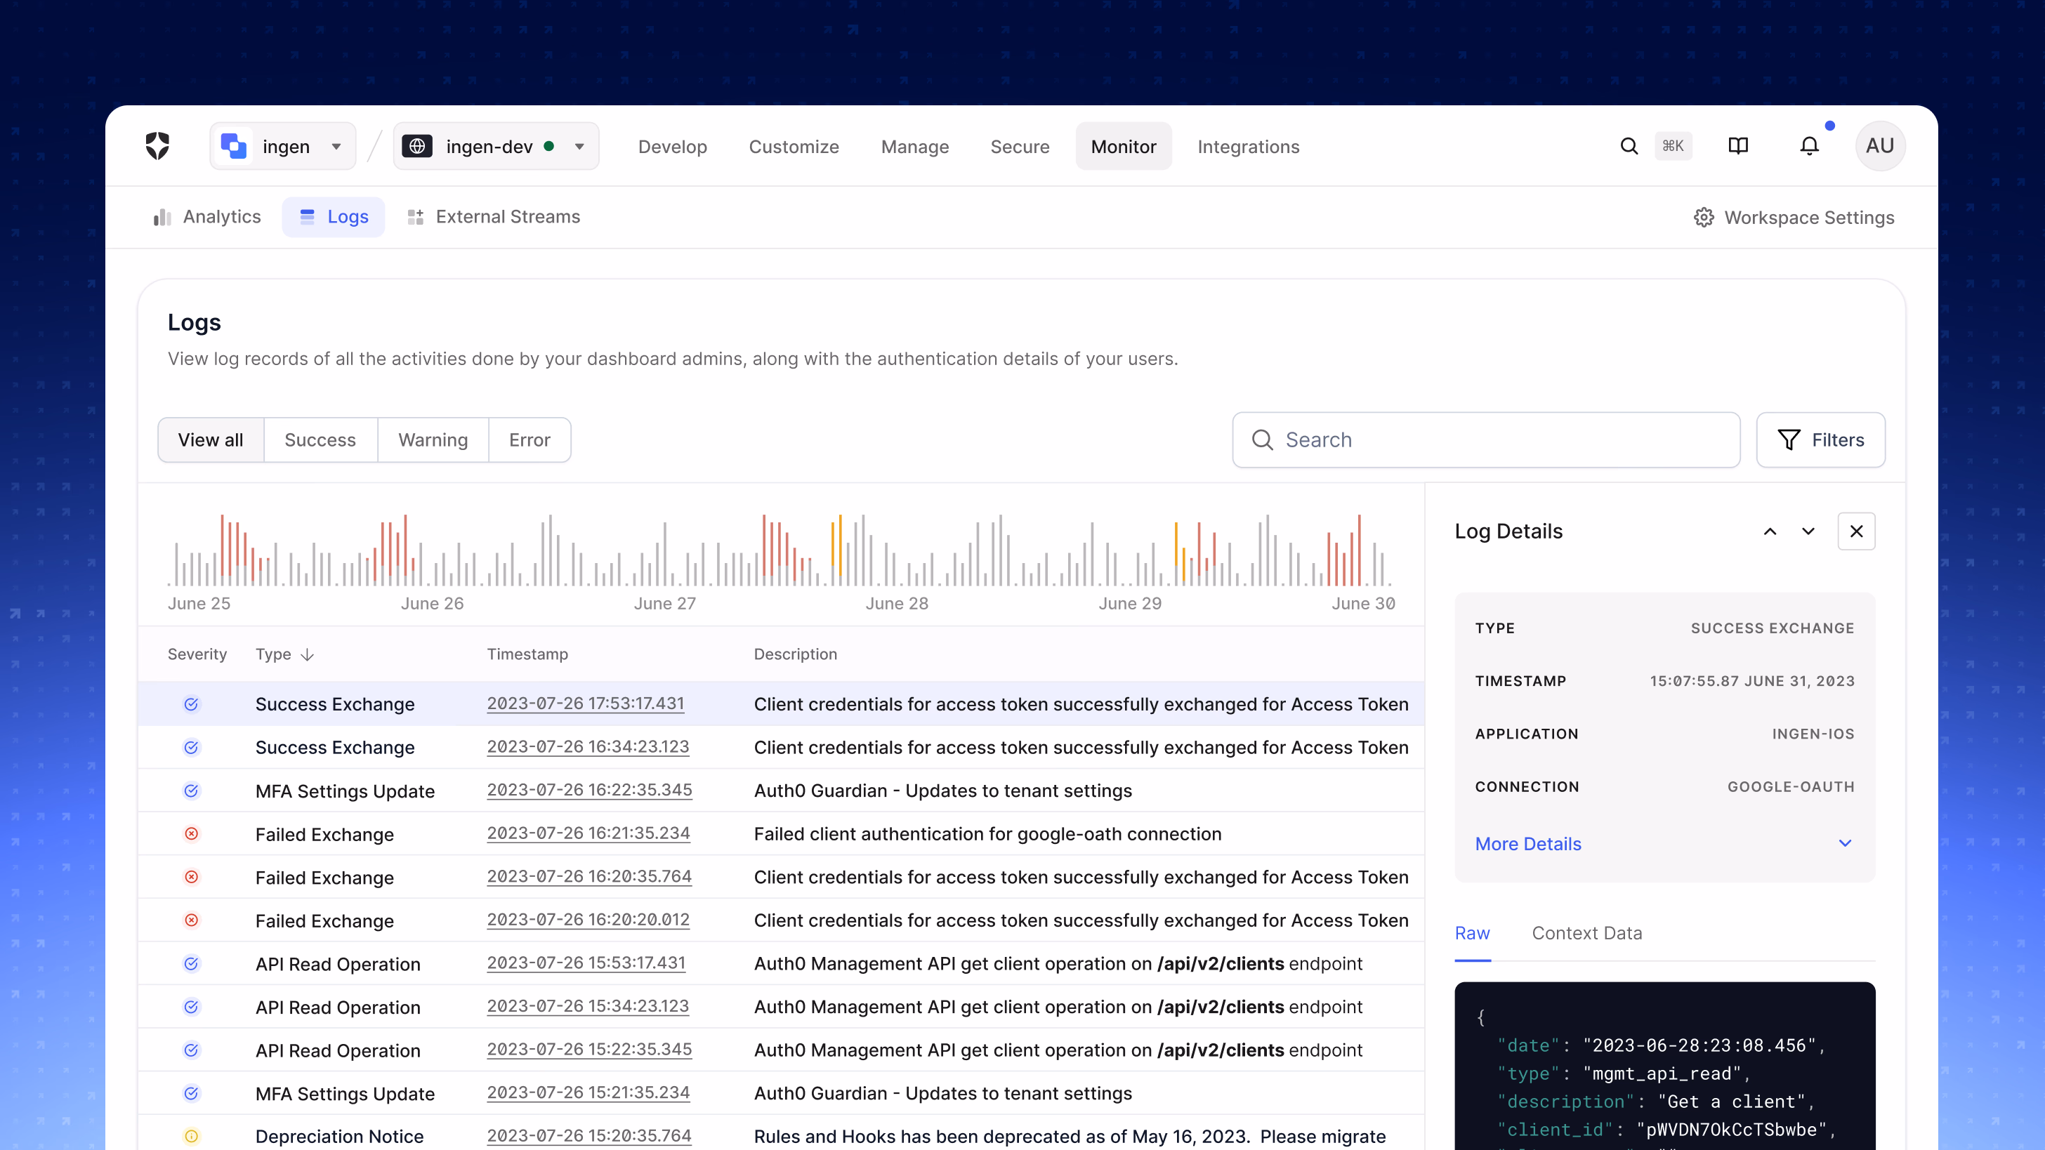
Task: Filter logs by Warning
Action: [x=433, y=439]
